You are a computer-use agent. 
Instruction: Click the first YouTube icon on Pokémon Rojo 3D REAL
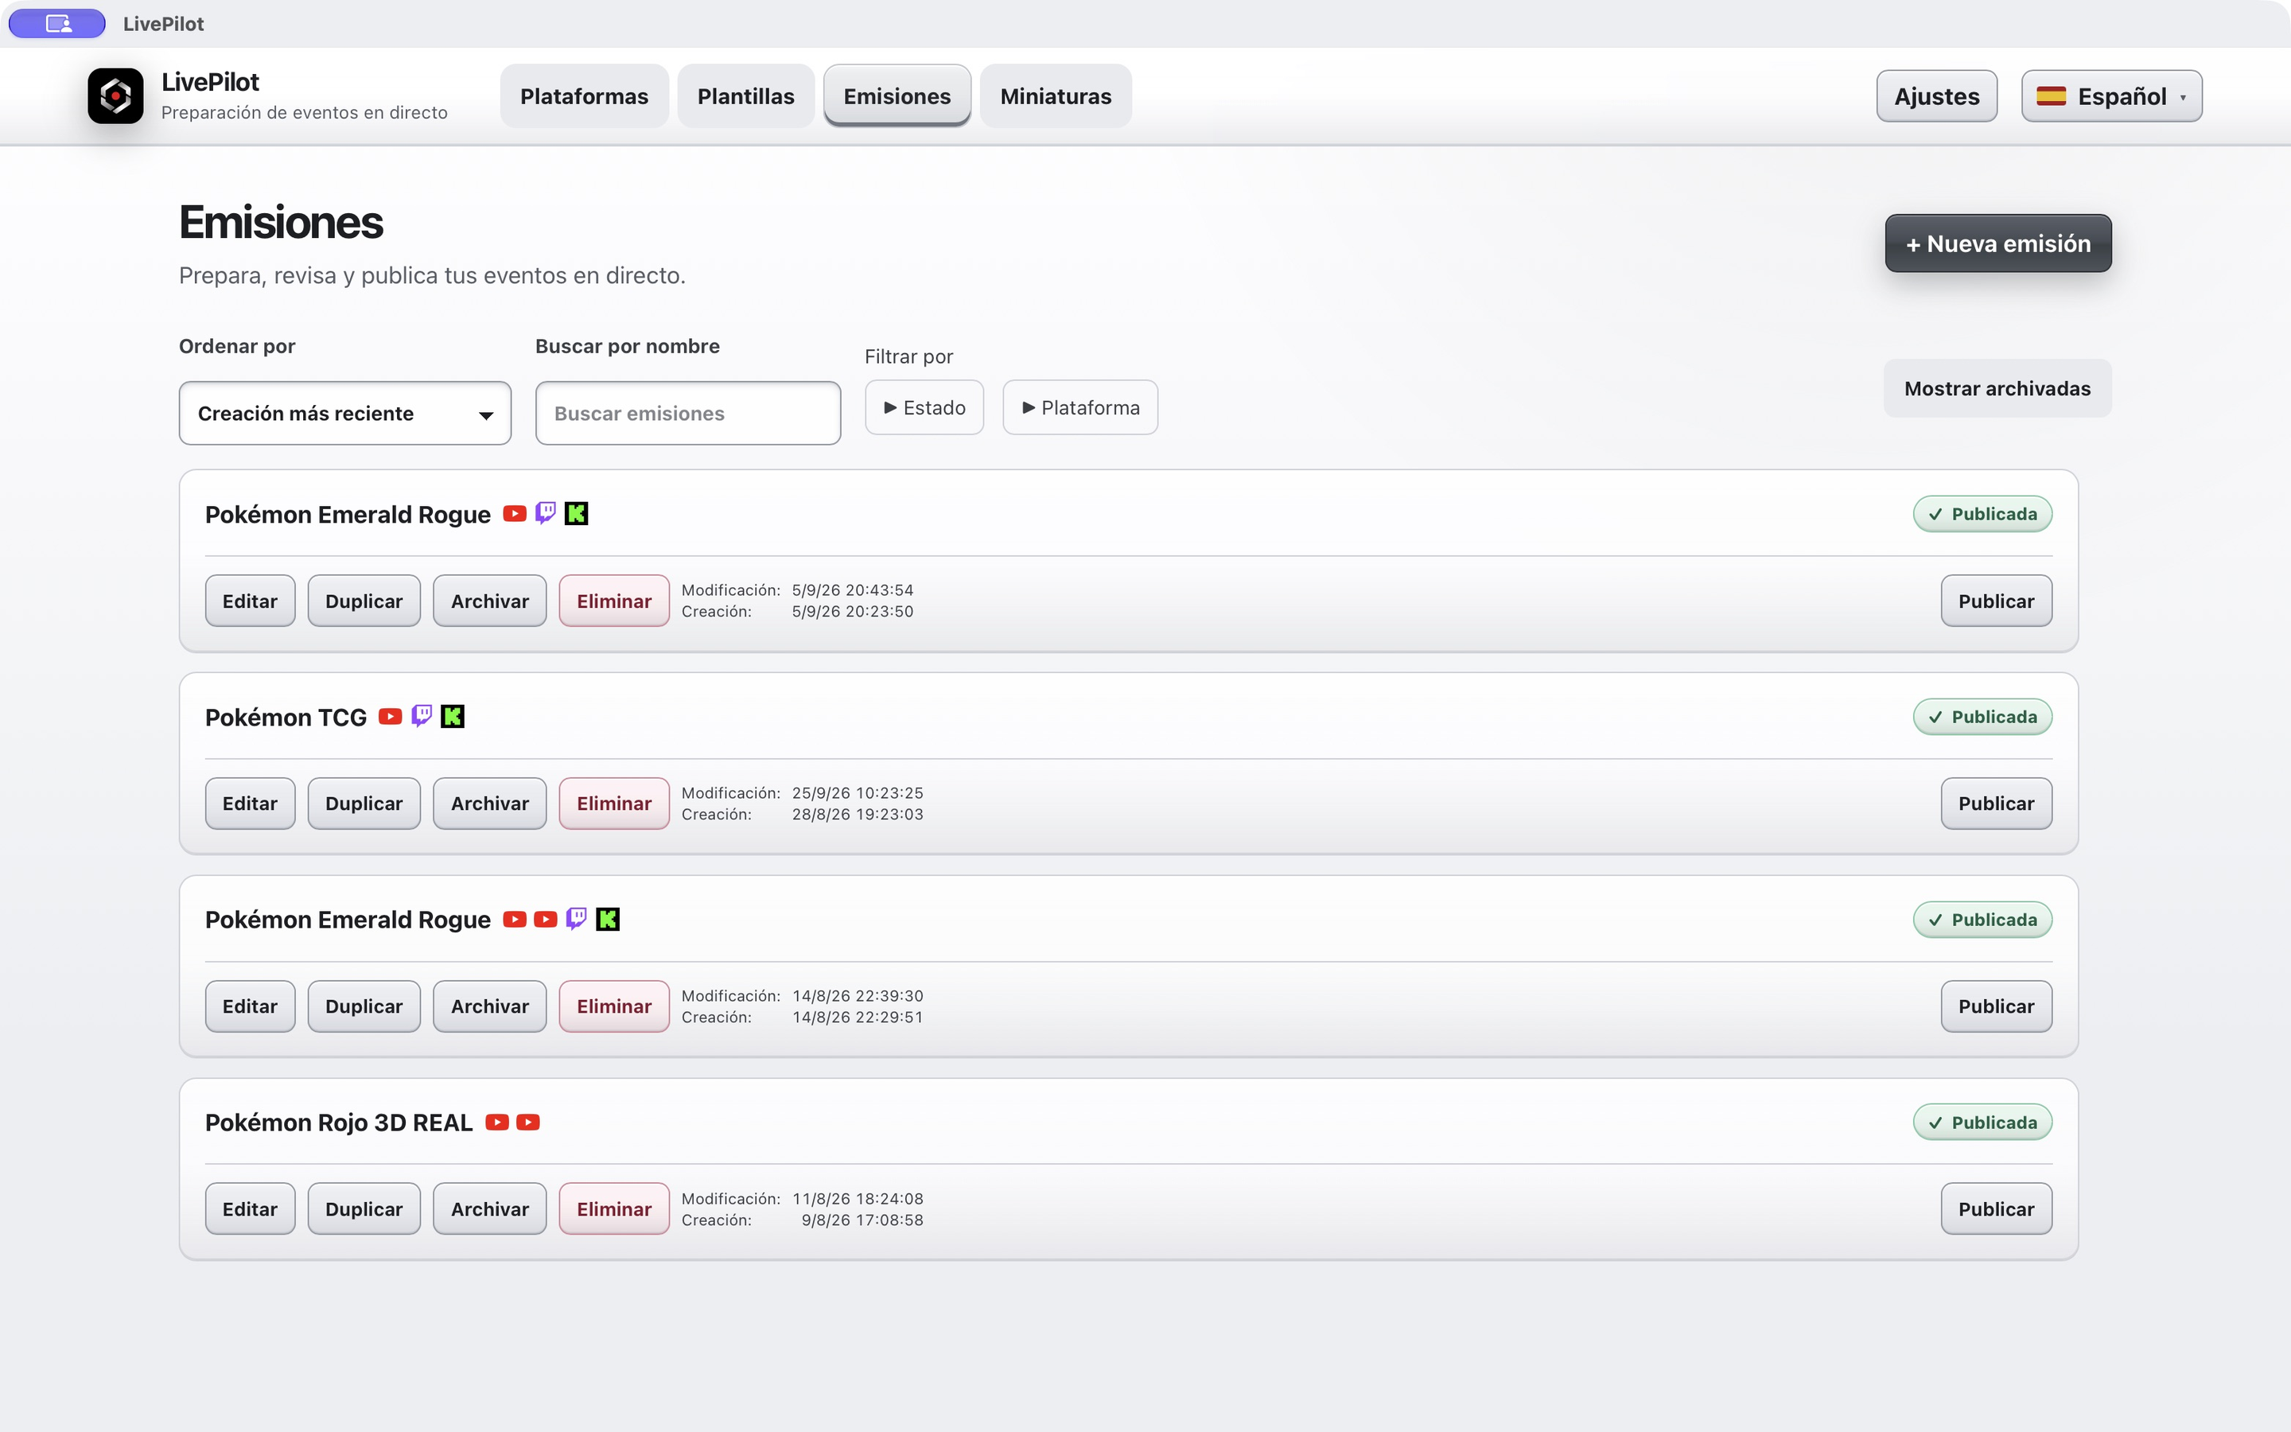point(497,1123)
